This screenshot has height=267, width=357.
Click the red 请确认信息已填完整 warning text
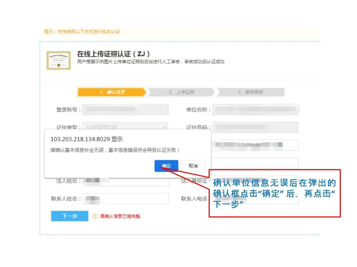[120, 217]
